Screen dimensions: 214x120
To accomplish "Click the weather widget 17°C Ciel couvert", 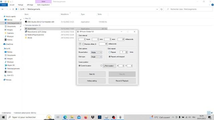I will (x=160, y=117).
